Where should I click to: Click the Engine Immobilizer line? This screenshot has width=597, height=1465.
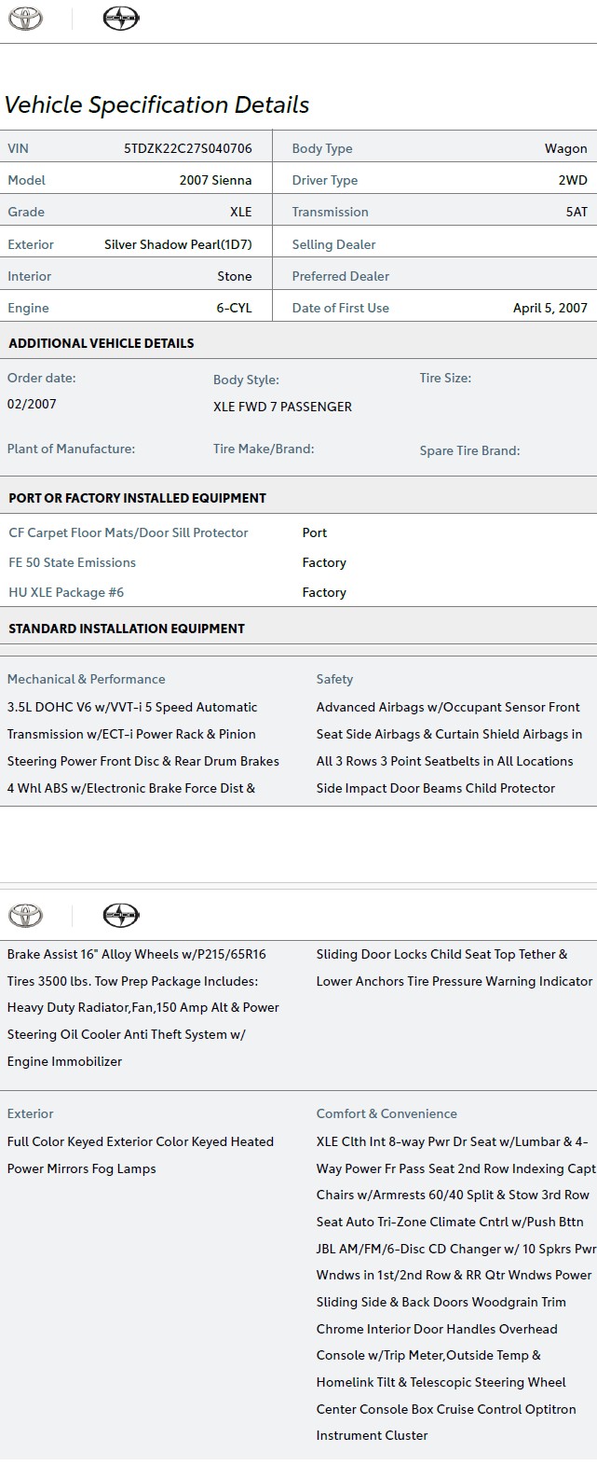(x=64, y=1061)
